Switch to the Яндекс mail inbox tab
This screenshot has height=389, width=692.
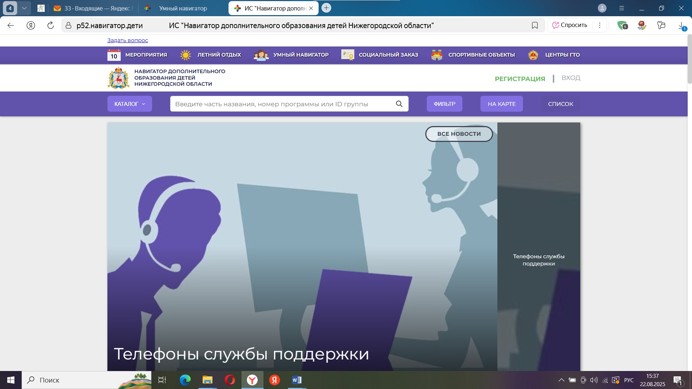[93, 8]
